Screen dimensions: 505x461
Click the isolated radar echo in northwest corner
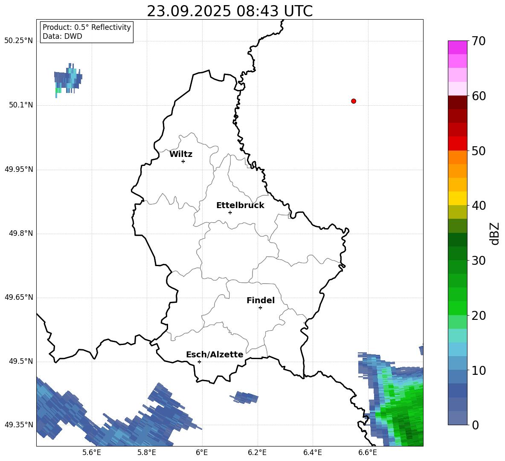(x=68, y=81)
